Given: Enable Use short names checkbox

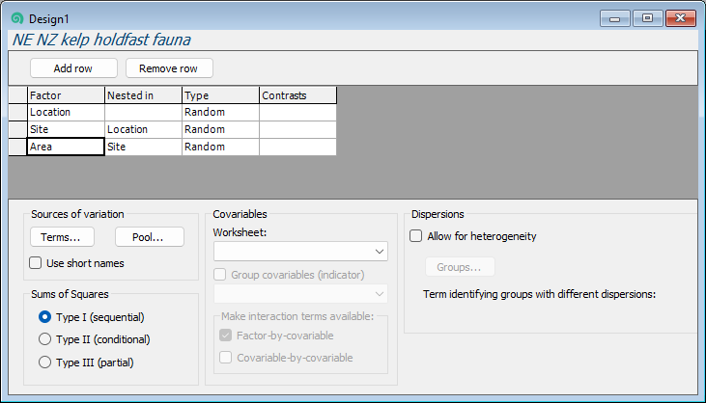Looking at the screenshot, I should (36, 263).
